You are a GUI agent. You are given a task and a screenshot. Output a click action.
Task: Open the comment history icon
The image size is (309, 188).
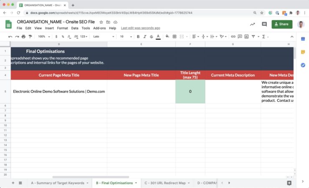(x=264, y=24)
